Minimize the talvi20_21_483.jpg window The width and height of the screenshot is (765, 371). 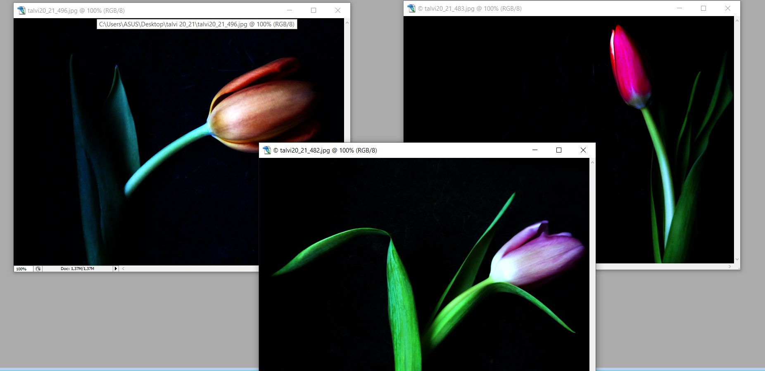[679, 8]
